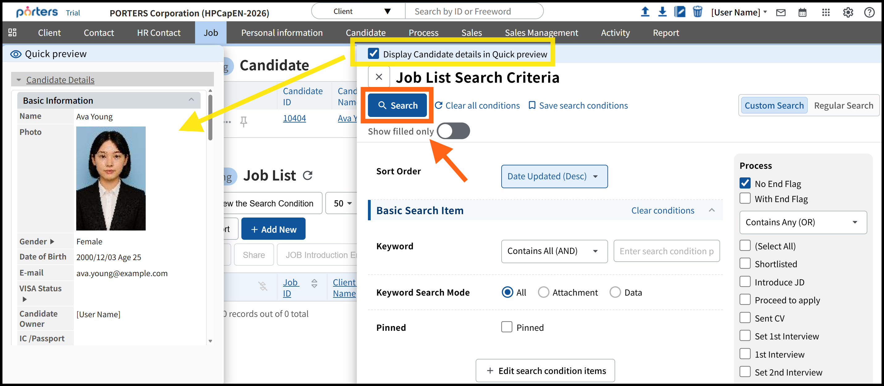The image size is (884, 386).
Task: Click the blue Search button
Action: [x=397, y=106]
